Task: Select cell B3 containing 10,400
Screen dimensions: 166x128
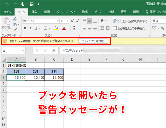Action: 35,78
